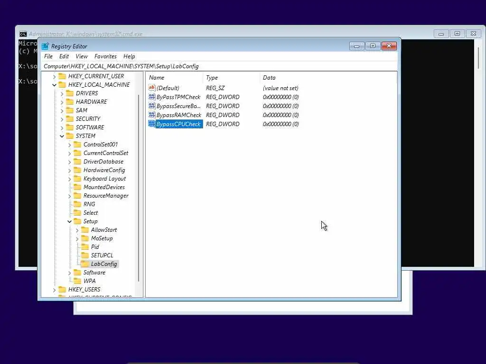Click the (value not set) data cell

pos(280,88)
